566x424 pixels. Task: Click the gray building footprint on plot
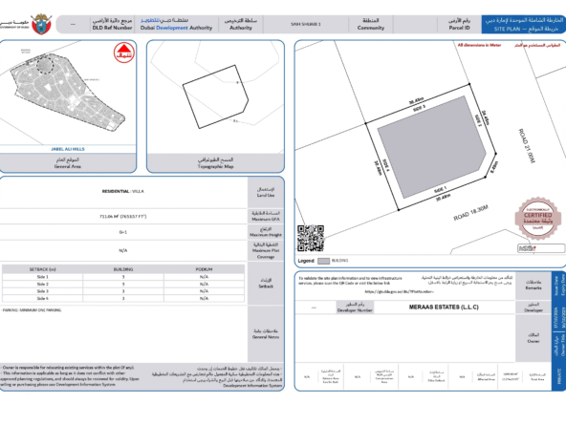click(x=432, y=146)
